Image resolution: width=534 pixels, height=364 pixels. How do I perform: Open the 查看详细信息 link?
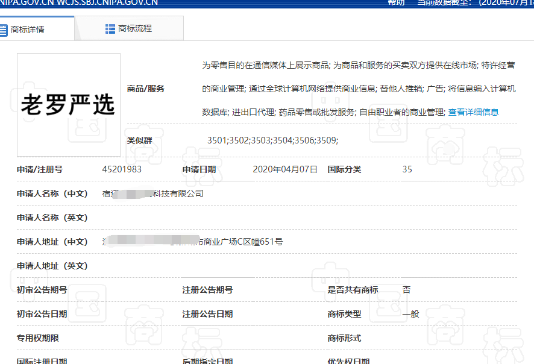(473, 112)
